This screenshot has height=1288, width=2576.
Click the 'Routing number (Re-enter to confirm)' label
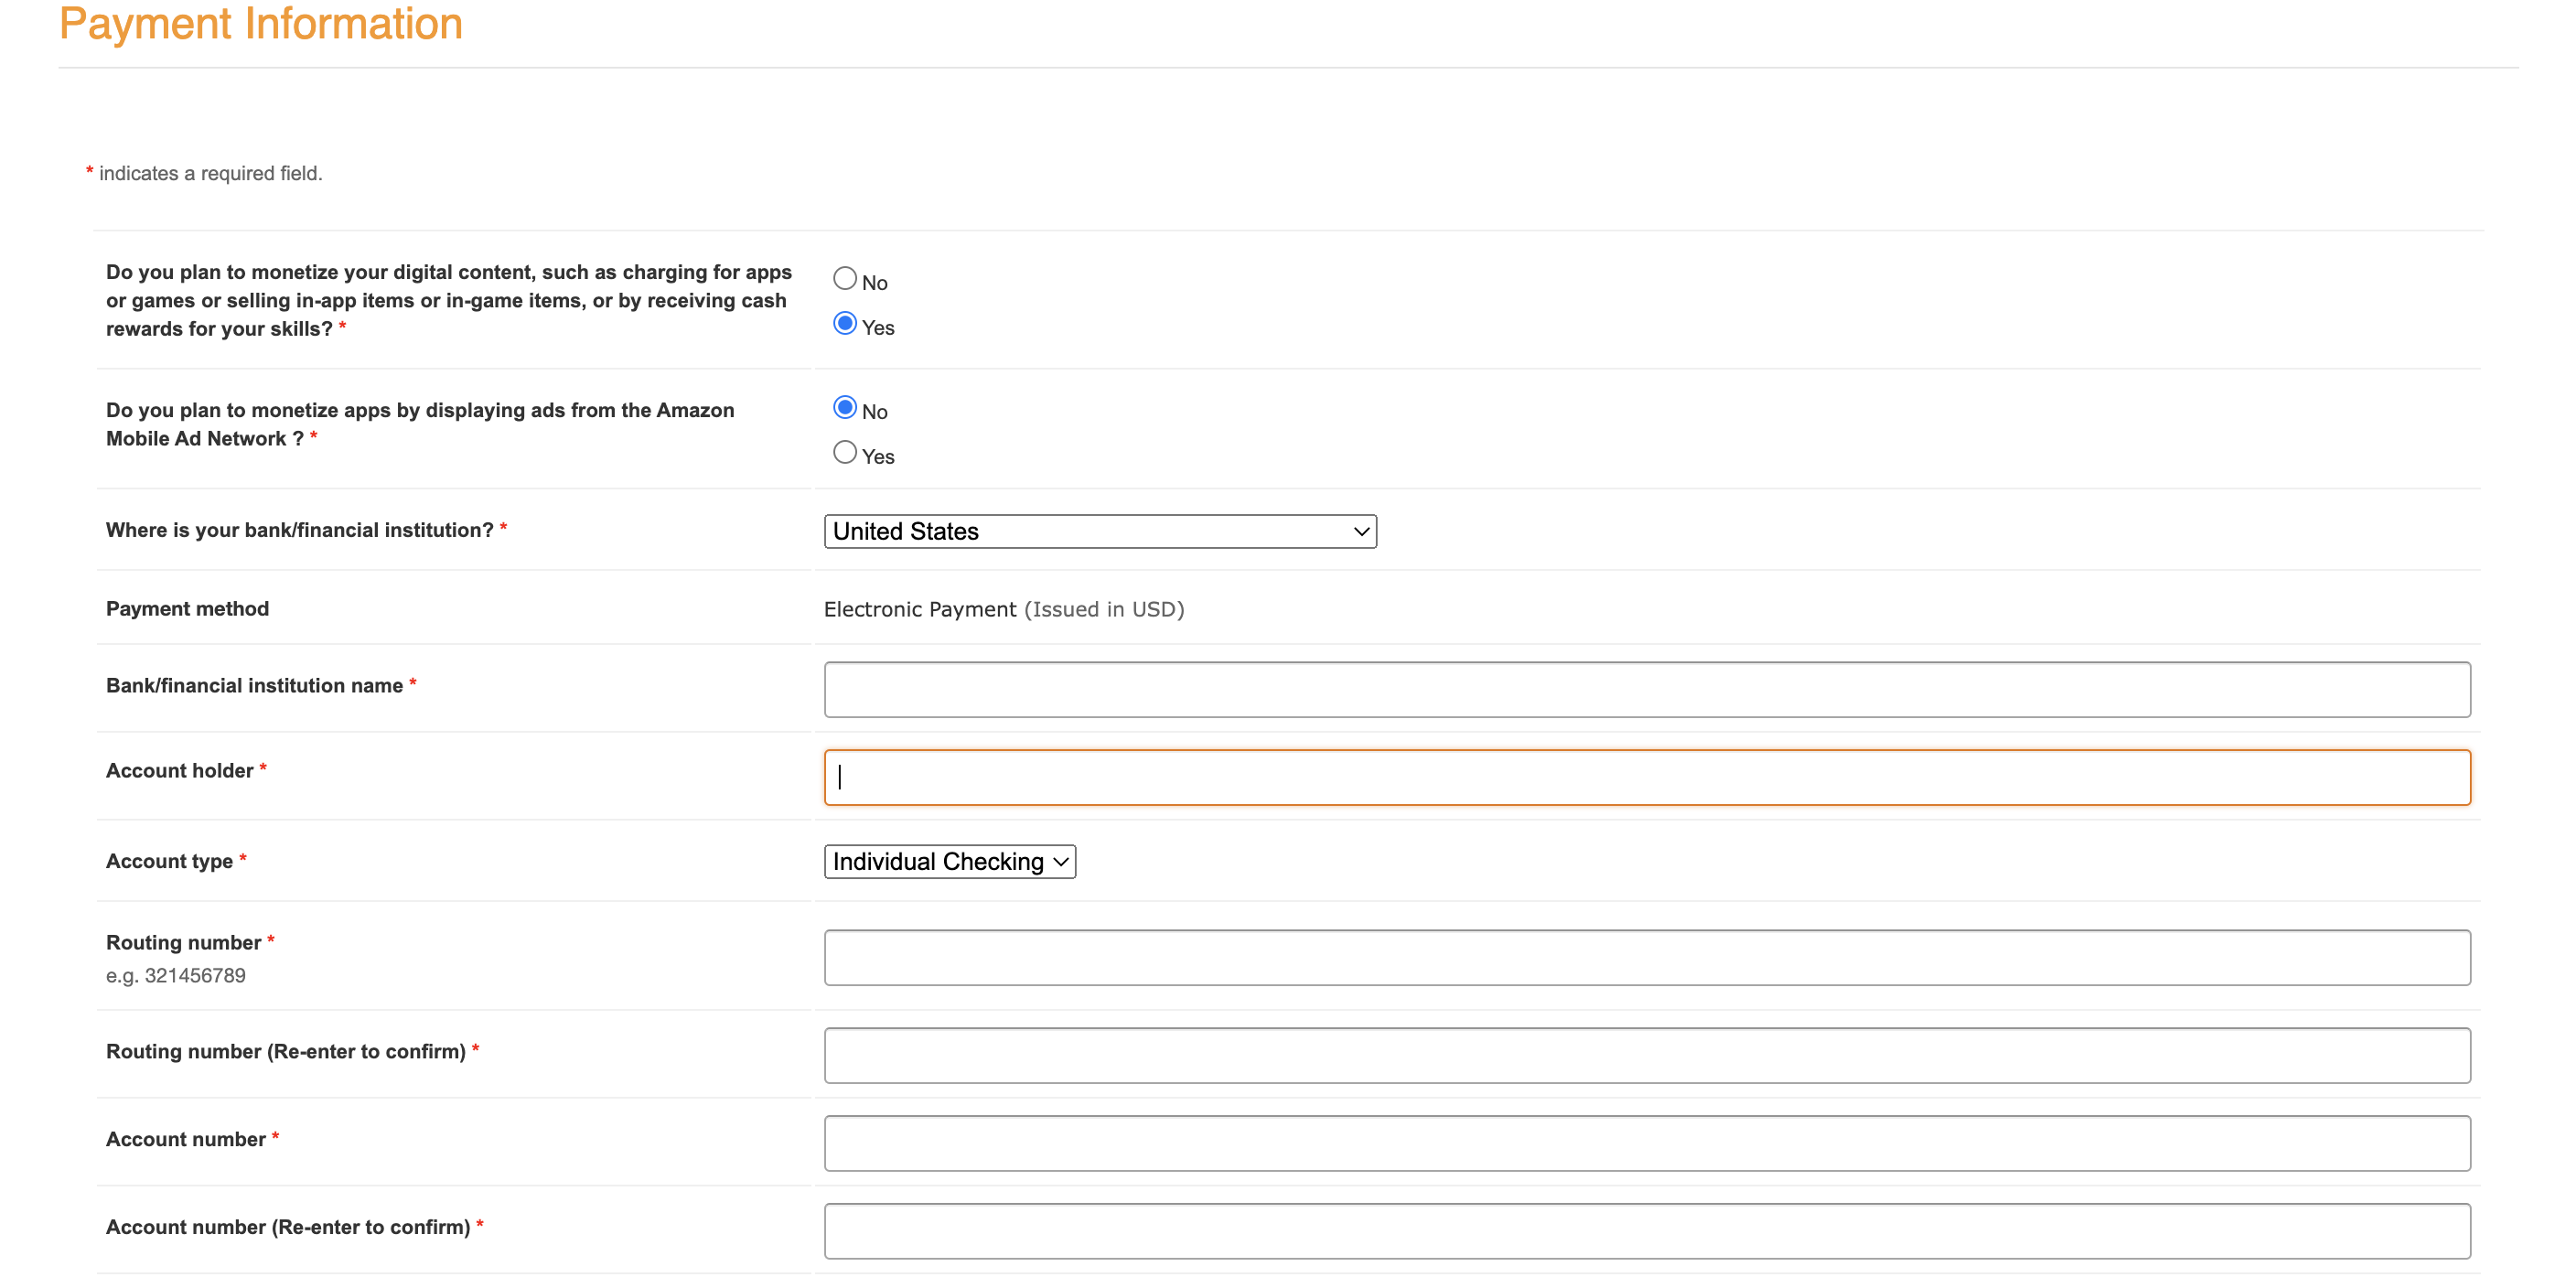[286, 1051]
